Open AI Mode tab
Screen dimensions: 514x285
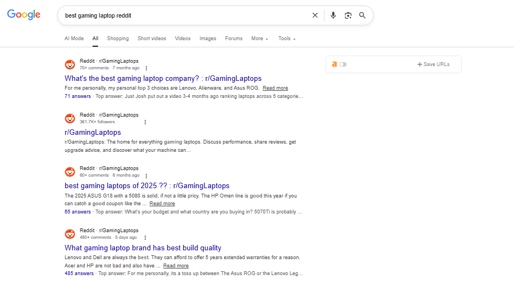point(74,39)
